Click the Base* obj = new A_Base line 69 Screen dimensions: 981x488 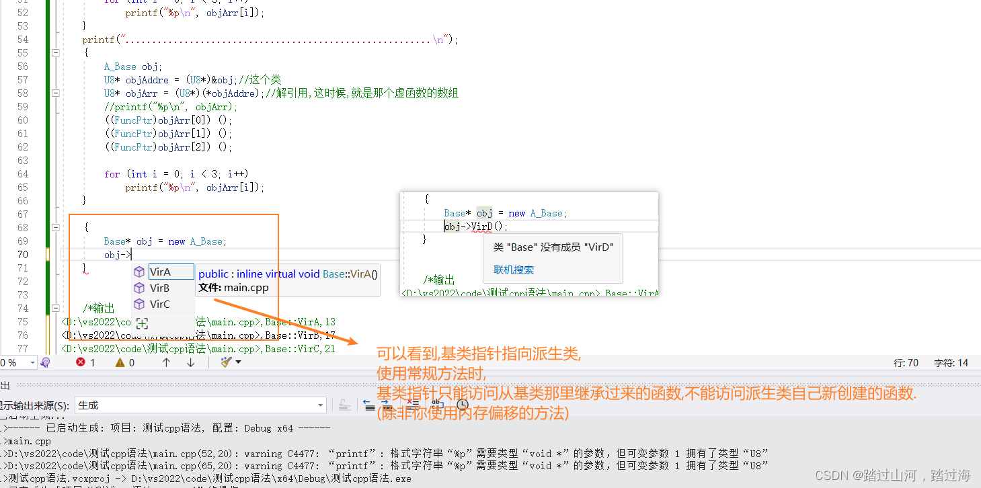coord(165,241)
